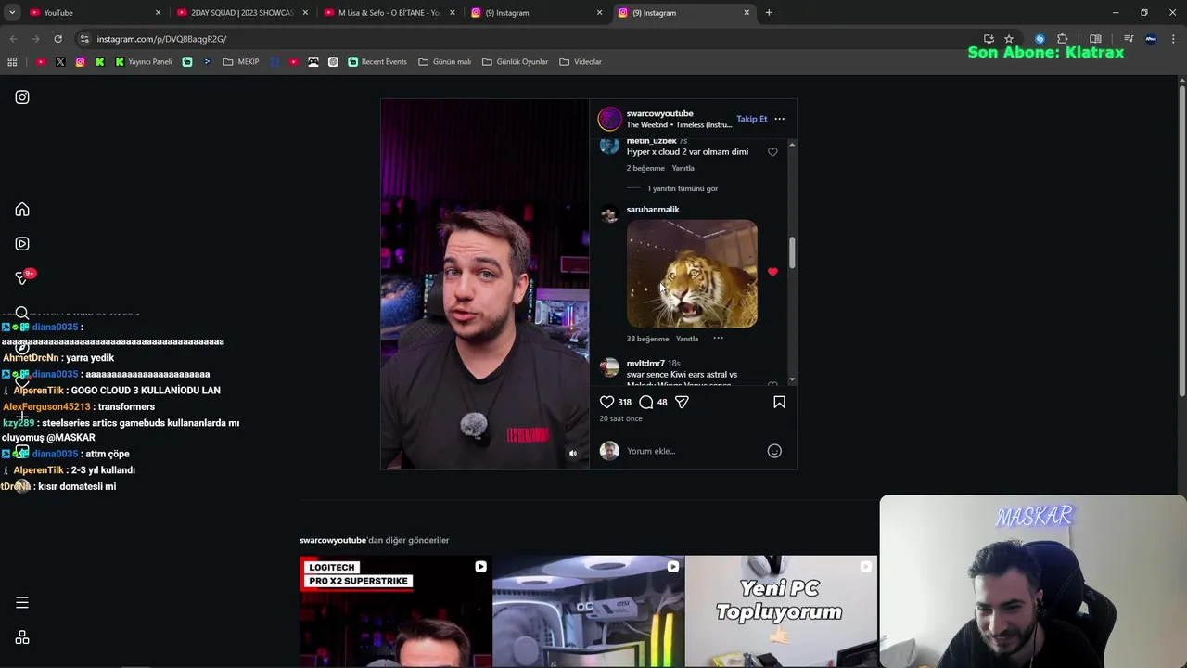Open the Yeni PC Topluyorum reel thumbnail
Image resolution: width=1187 pixels, height=668 pixels.
(x=781, y=611)
